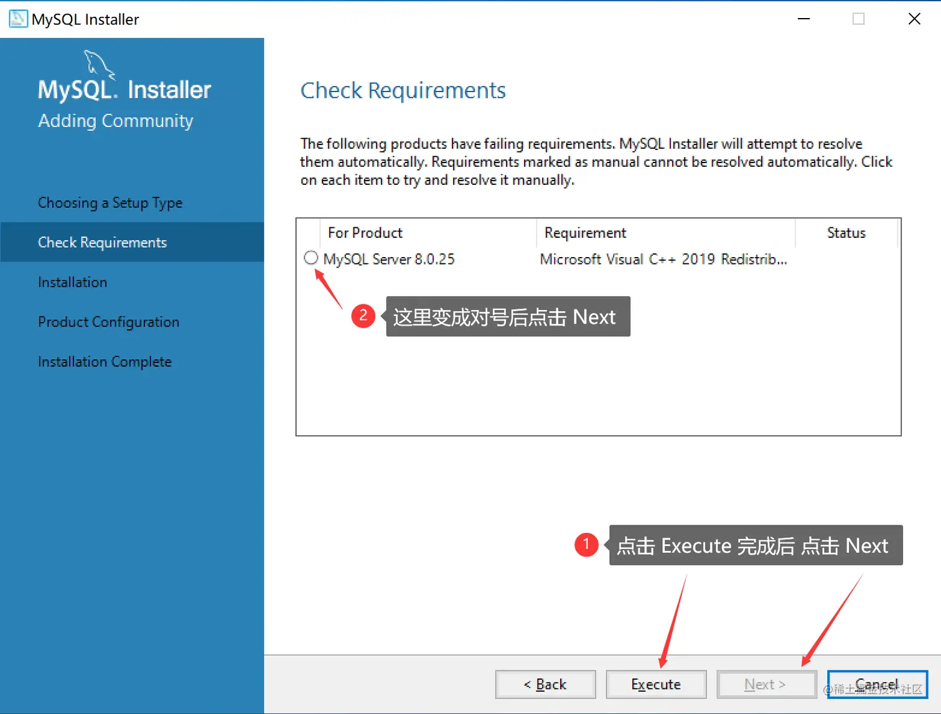Open the Choosing a Setup Type step
Screen dimensions: 941x714
point(110,203)
